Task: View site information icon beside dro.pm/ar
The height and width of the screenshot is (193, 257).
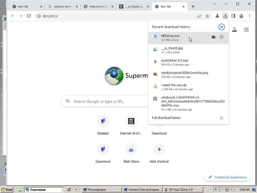Action: (x=39, y=16)
